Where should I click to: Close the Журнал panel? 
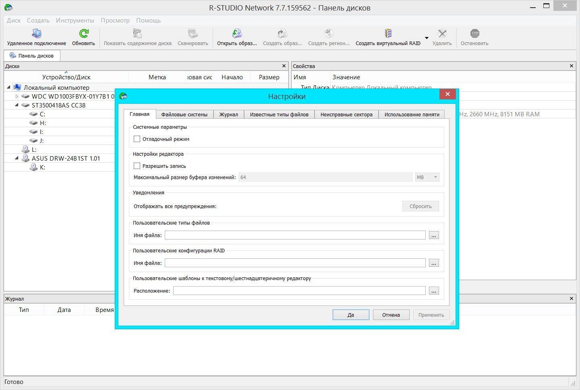click(572, 298)
